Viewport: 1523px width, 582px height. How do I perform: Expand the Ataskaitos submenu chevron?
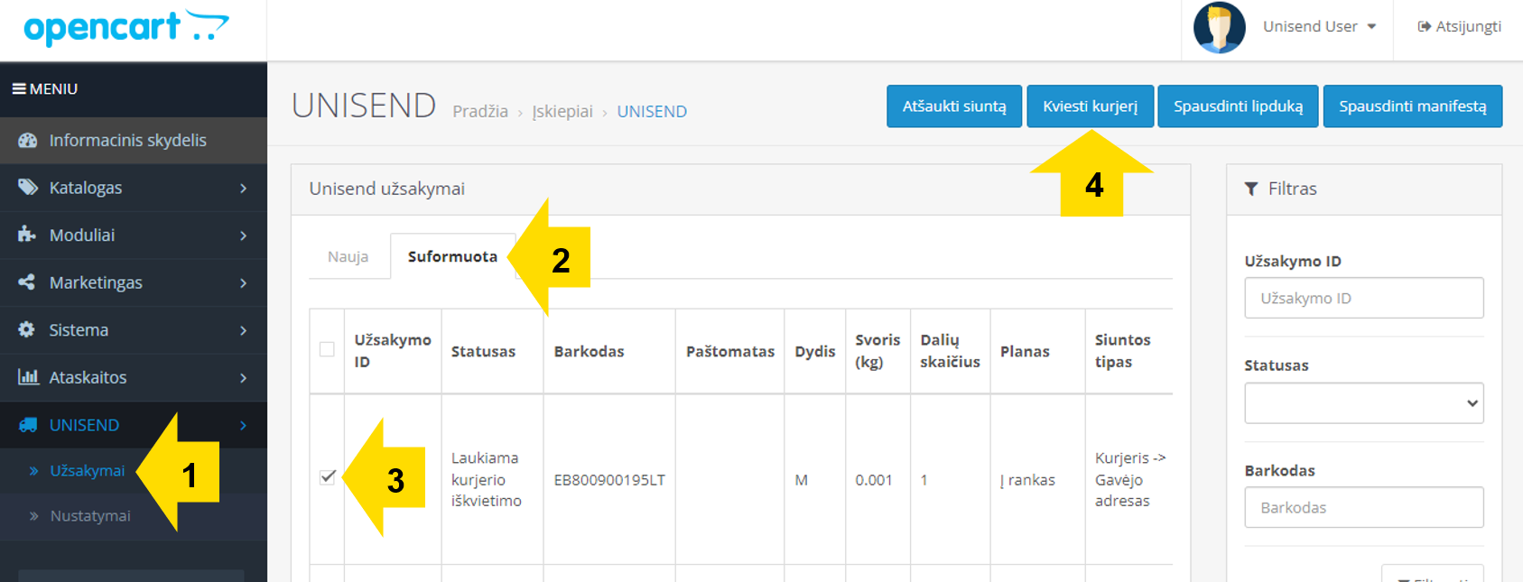coord(244,377)
